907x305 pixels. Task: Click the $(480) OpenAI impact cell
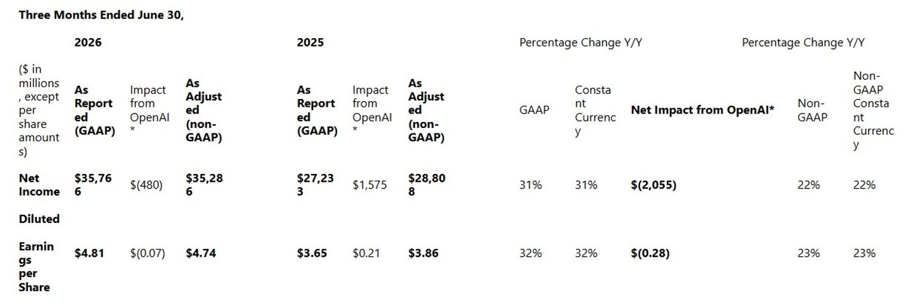[x=146, y=185]
